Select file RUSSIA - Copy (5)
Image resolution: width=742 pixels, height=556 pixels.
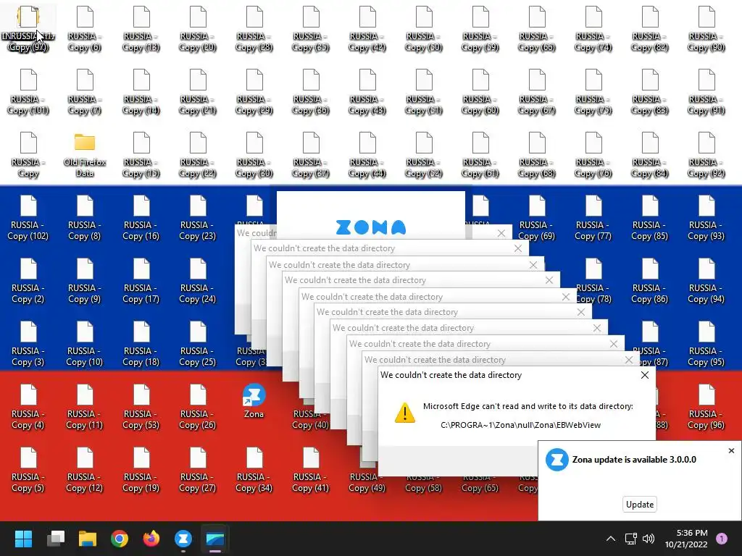(28, 470)
